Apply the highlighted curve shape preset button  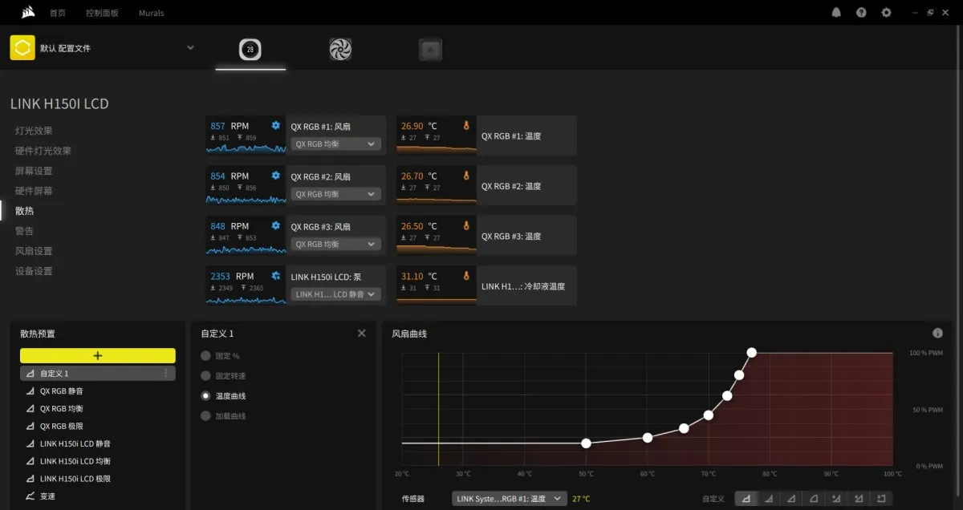(x=746, y=499)
